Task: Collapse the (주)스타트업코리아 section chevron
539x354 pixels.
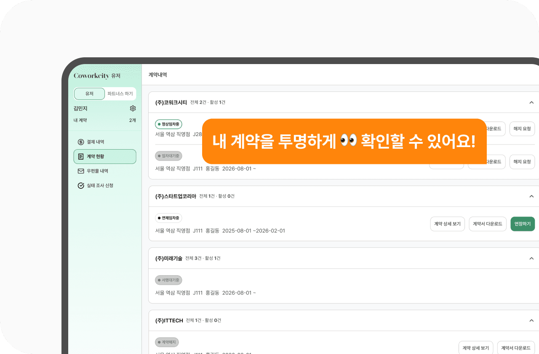Action: 531,196
